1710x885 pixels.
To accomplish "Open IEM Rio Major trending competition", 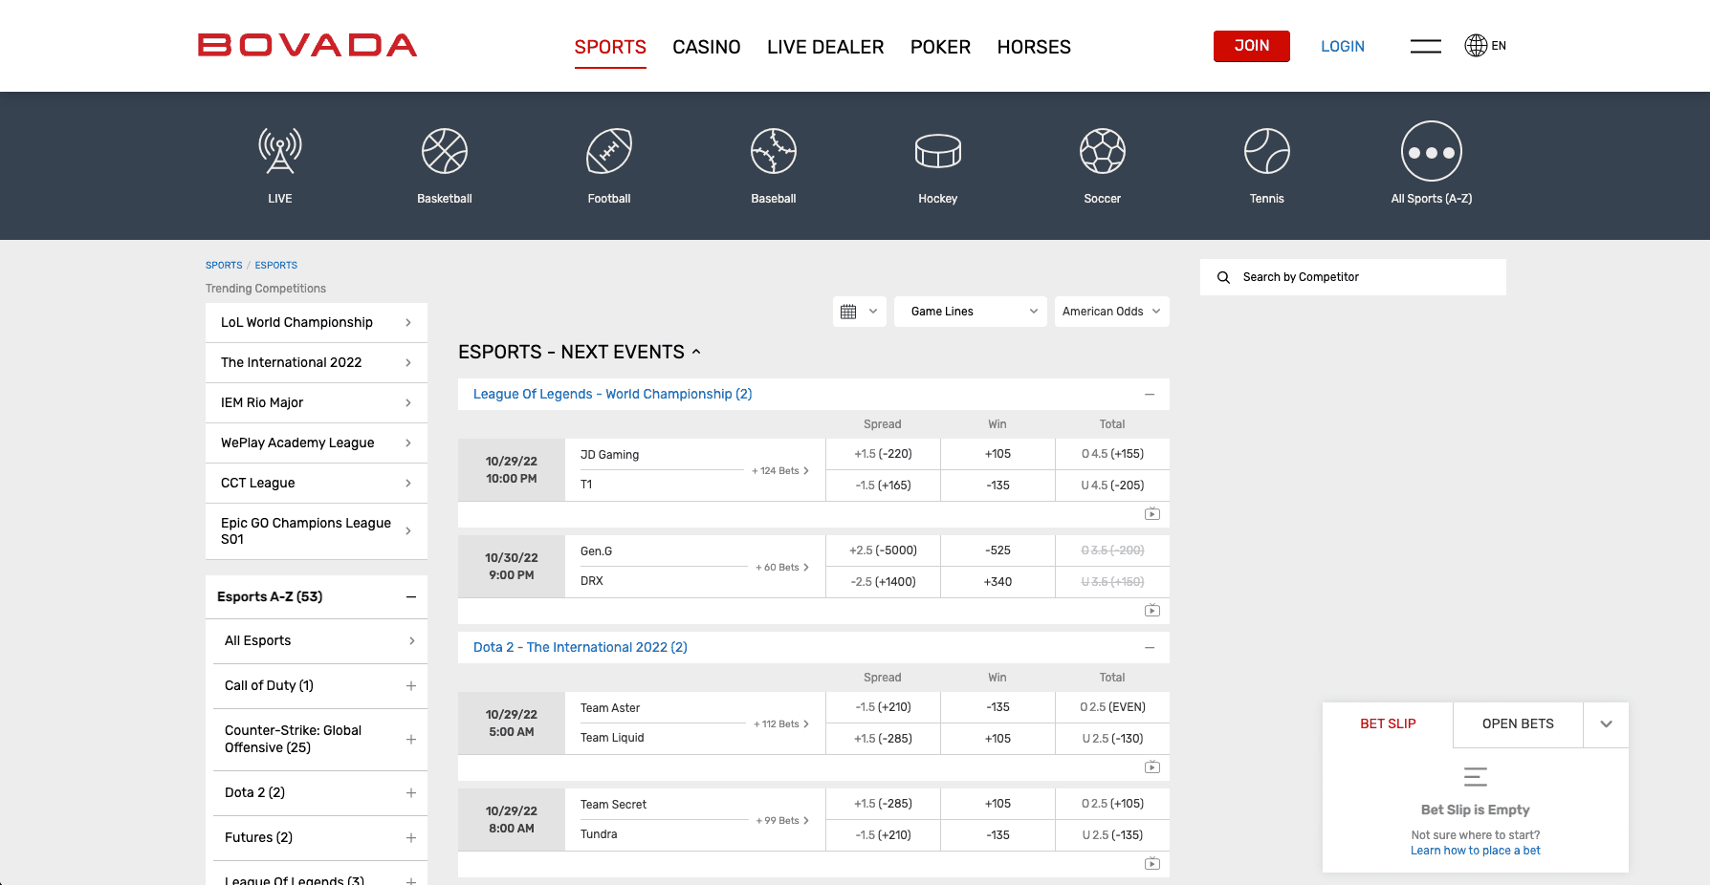I will pyautogui.click(x=317, y=403).
